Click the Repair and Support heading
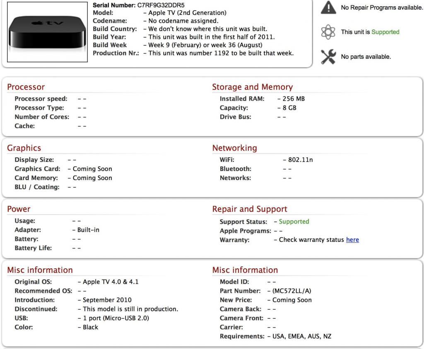424x349 pixels. tap(249, 209)
